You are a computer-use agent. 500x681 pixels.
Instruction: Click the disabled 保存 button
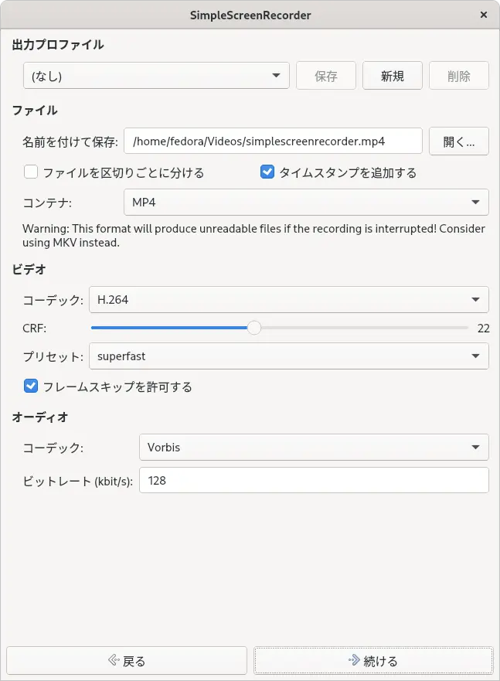[326, 76]
